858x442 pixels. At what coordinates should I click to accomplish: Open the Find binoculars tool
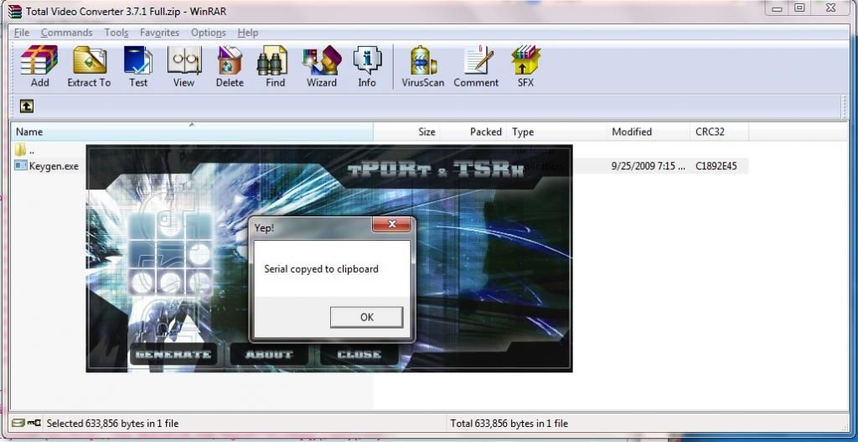[x=275, y=66]
